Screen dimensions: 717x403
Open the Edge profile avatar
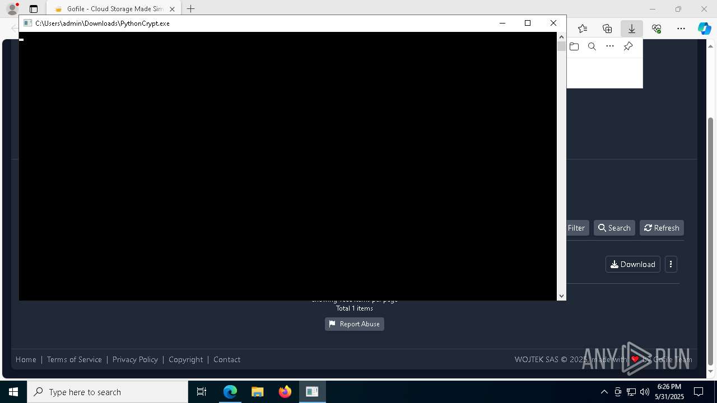click(x=12, y=9)
